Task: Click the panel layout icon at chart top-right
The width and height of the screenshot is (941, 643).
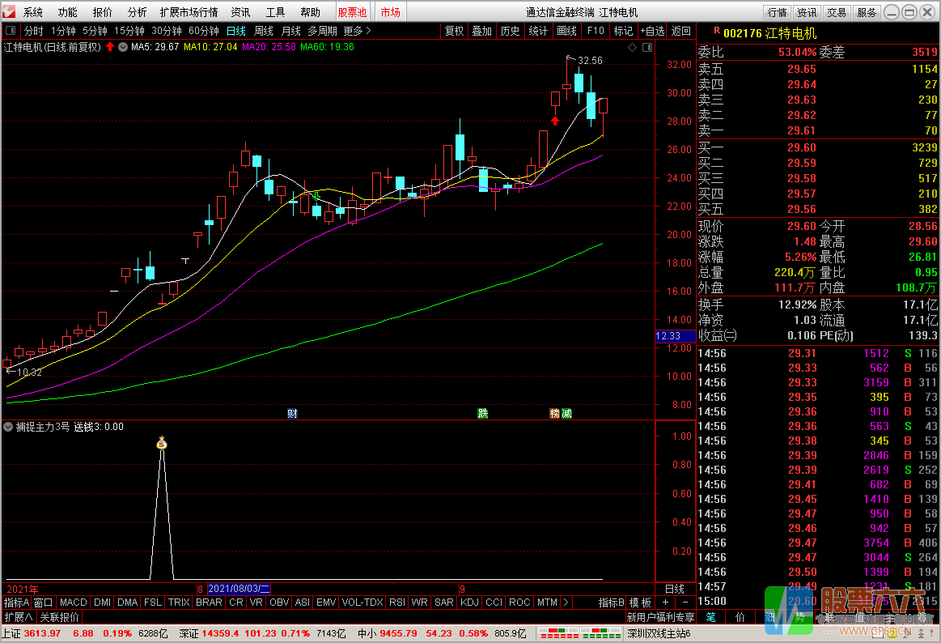Action: pyautogui.click(x=647, y=48)
